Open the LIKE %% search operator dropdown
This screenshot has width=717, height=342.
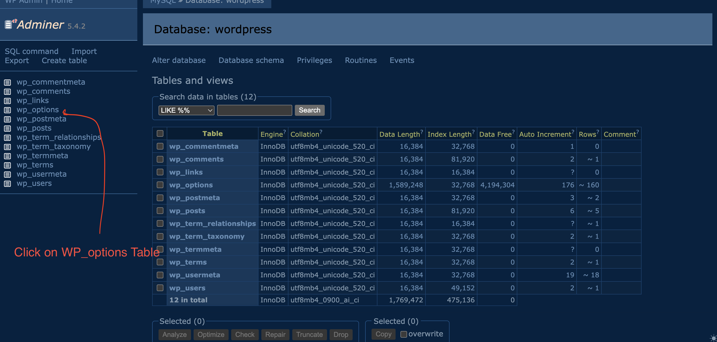[186, 110]
